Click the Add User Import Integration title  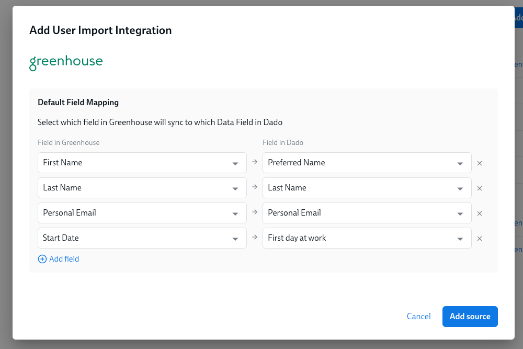100,30
